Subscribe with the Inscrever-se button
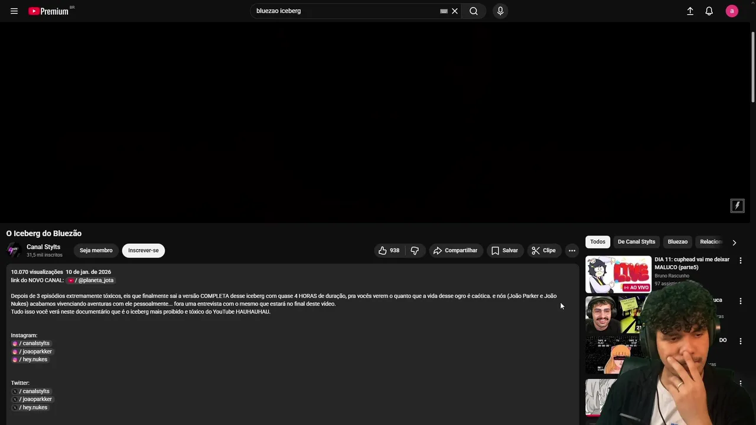 click(x=144, y=250)
